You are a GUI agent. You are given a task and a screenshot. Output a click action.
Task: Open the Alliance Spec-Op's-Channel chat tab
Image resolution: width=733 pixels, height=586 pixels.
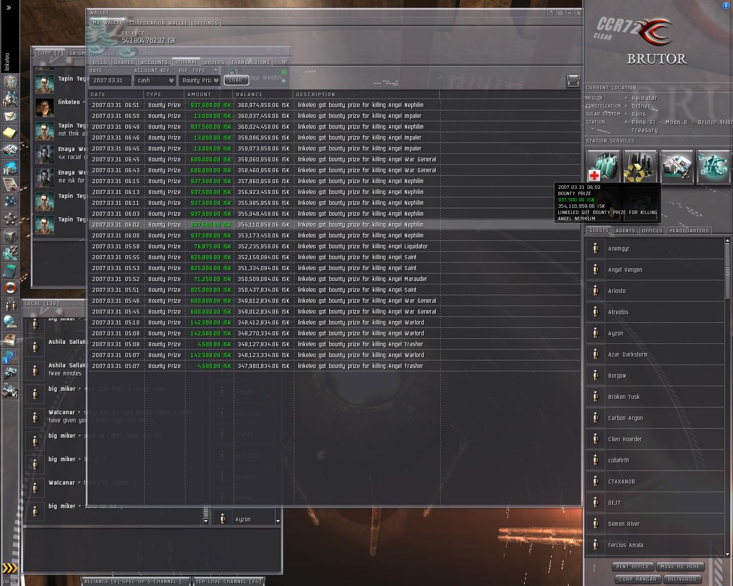(x=135, y=581)
